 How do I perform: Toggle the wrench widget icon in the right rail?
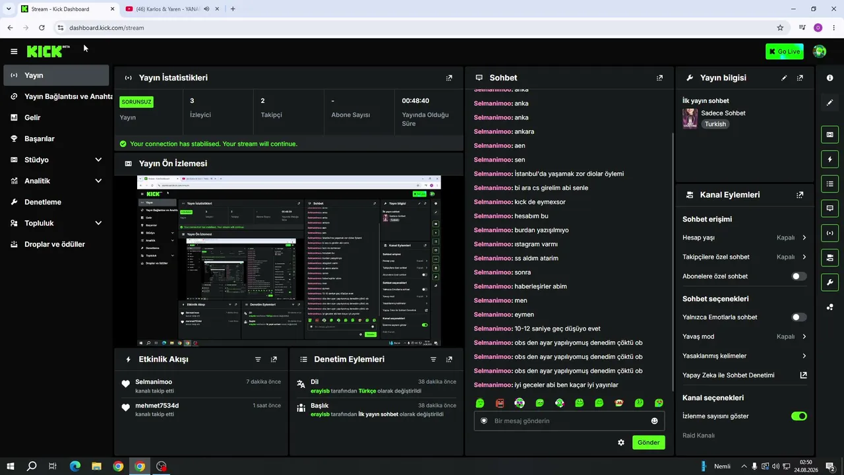(x=829, y=282)
